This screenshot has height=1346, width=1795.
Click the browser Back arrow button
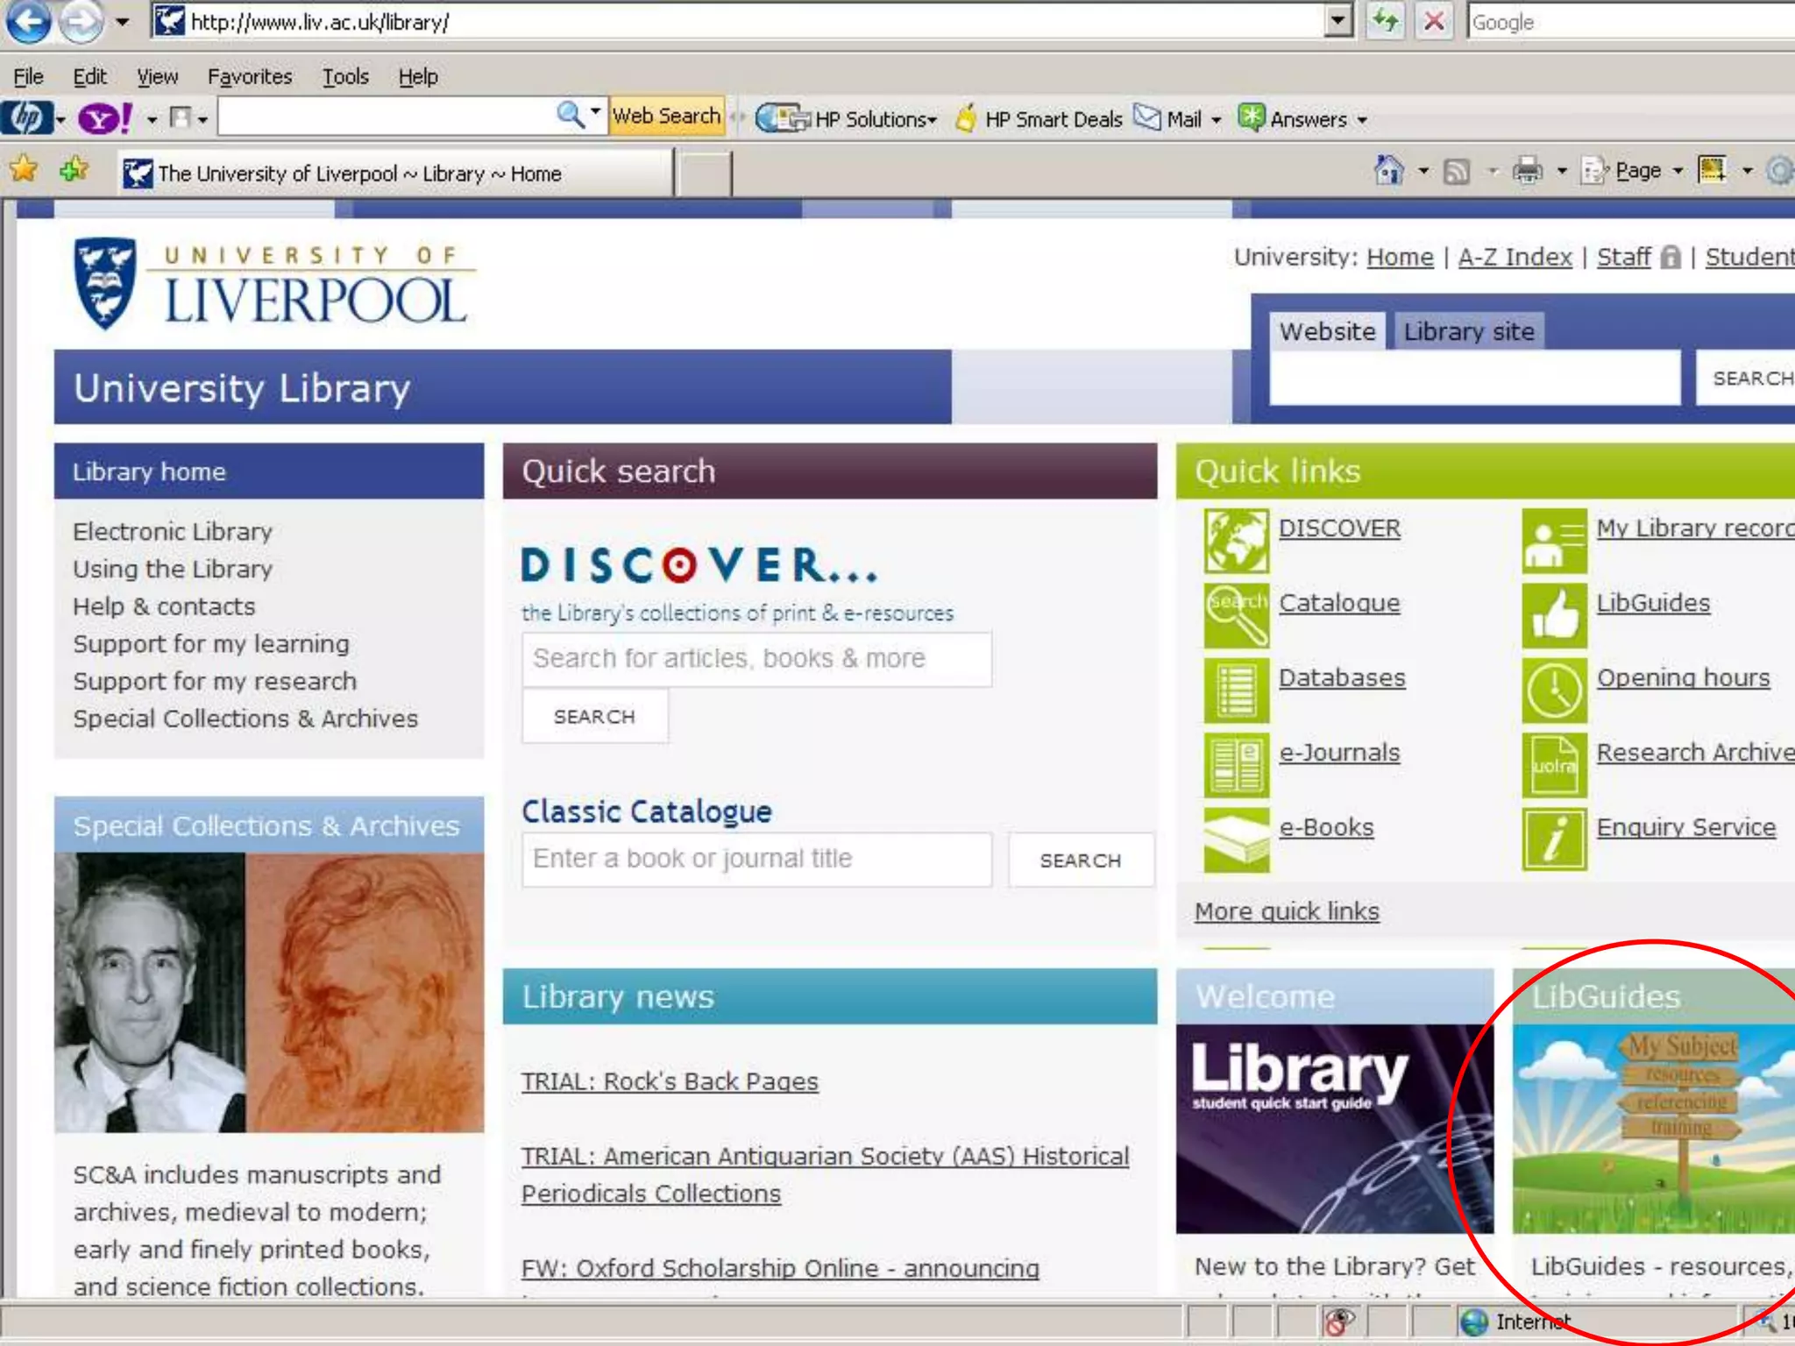point(28,22)
